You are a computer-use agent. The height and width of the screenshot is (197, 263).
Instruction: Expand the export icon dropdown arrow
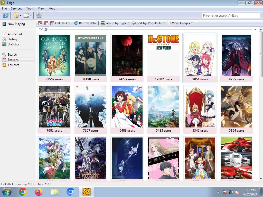31,15
